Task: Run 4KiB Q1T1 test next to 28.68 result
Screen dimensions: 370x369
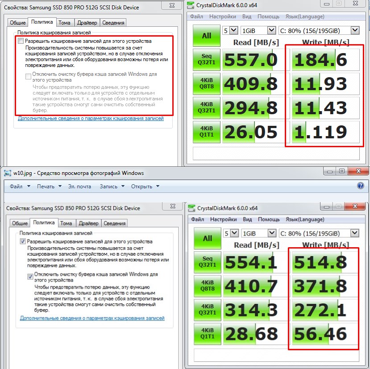Action: click(x=208, y=334)
